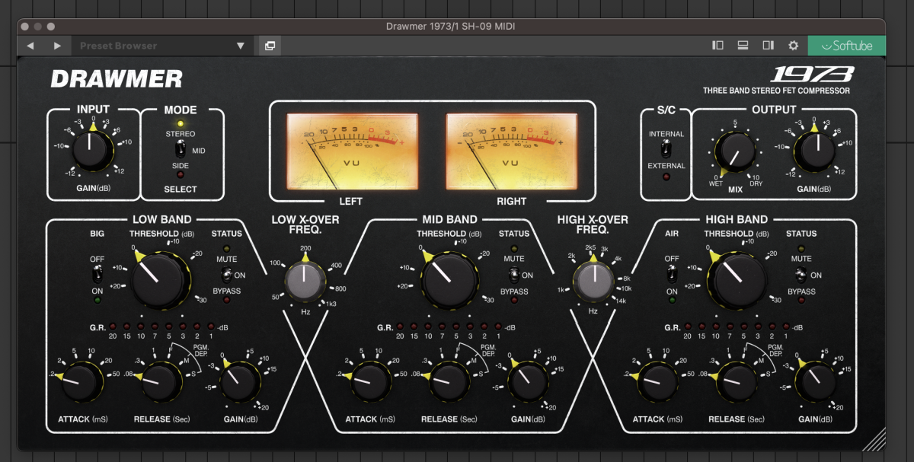
Task: Click the Low Band BIG ON LED
Action: coord(97,300)
